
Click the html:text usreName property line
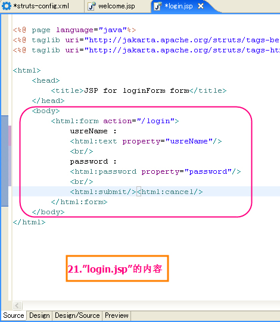coord(146,141)
